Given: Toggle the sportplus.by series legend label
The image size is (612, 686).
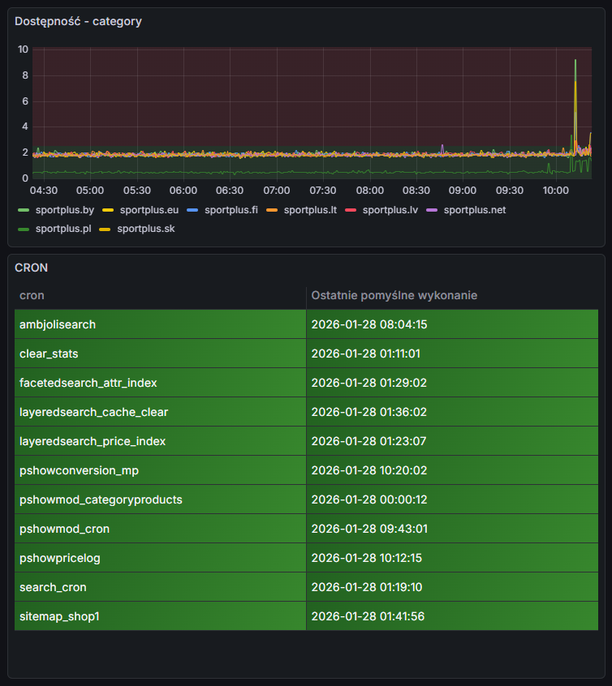Looking at the screenshot, I should (x=65, y=210).
